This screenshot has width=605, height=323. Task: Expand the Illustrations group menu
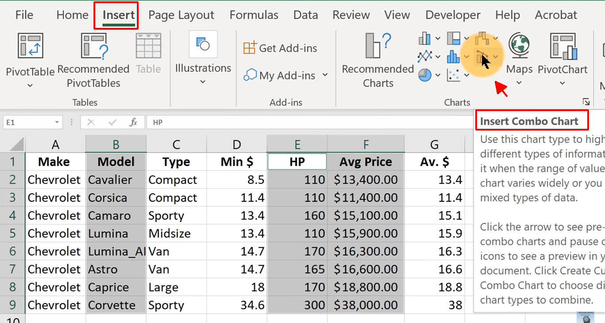(203, 82)
